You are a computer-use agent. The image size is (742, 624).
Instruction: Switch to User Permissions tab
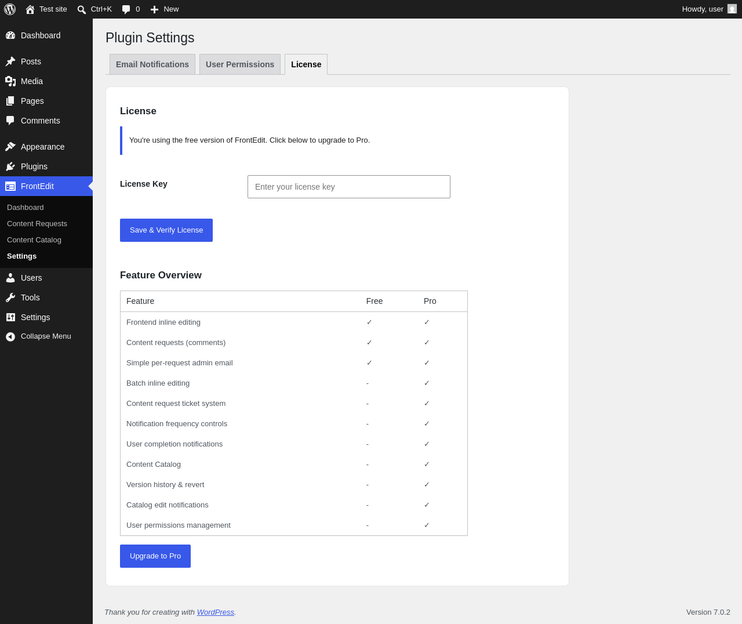coord(240,64)
